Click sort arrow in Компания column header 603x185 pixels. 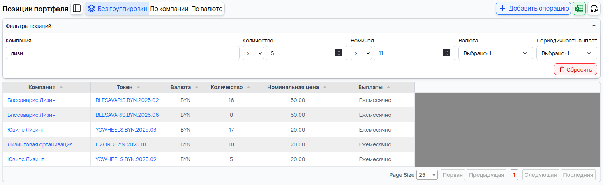pos(61,87)
